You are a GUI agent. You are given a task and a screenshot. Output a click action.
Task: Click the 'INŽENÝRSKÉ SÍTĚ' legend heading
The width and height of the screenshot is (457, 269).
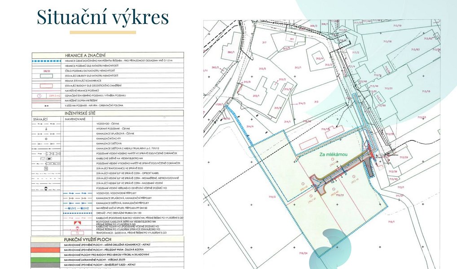tap(80, 113)
